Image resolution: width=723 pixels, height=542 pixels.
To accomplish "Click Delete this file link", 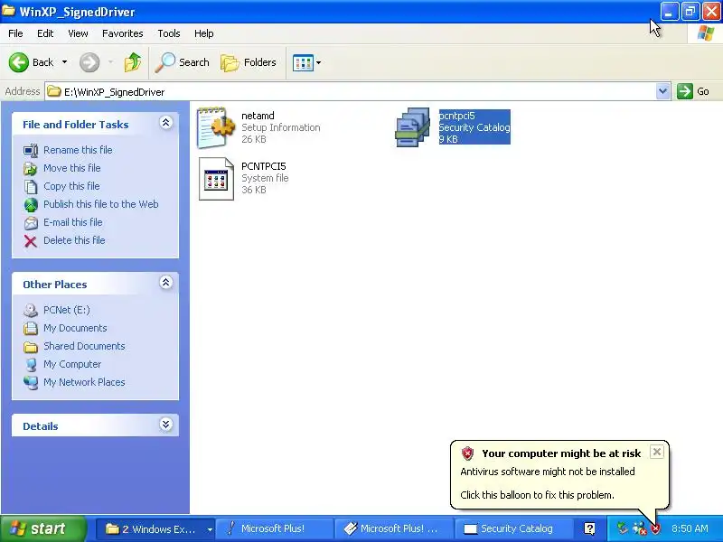I will [74, 240].
